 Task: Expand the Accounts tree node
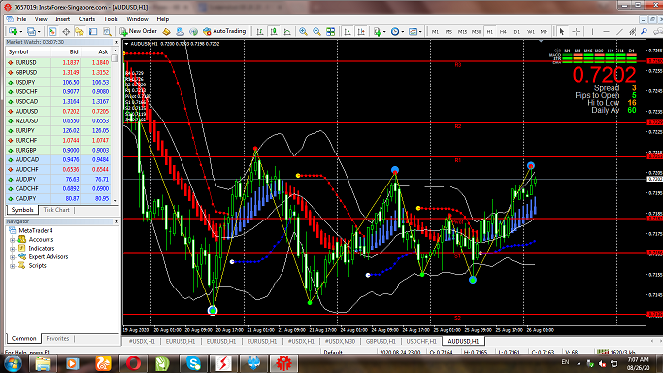[x=13, y=240]
